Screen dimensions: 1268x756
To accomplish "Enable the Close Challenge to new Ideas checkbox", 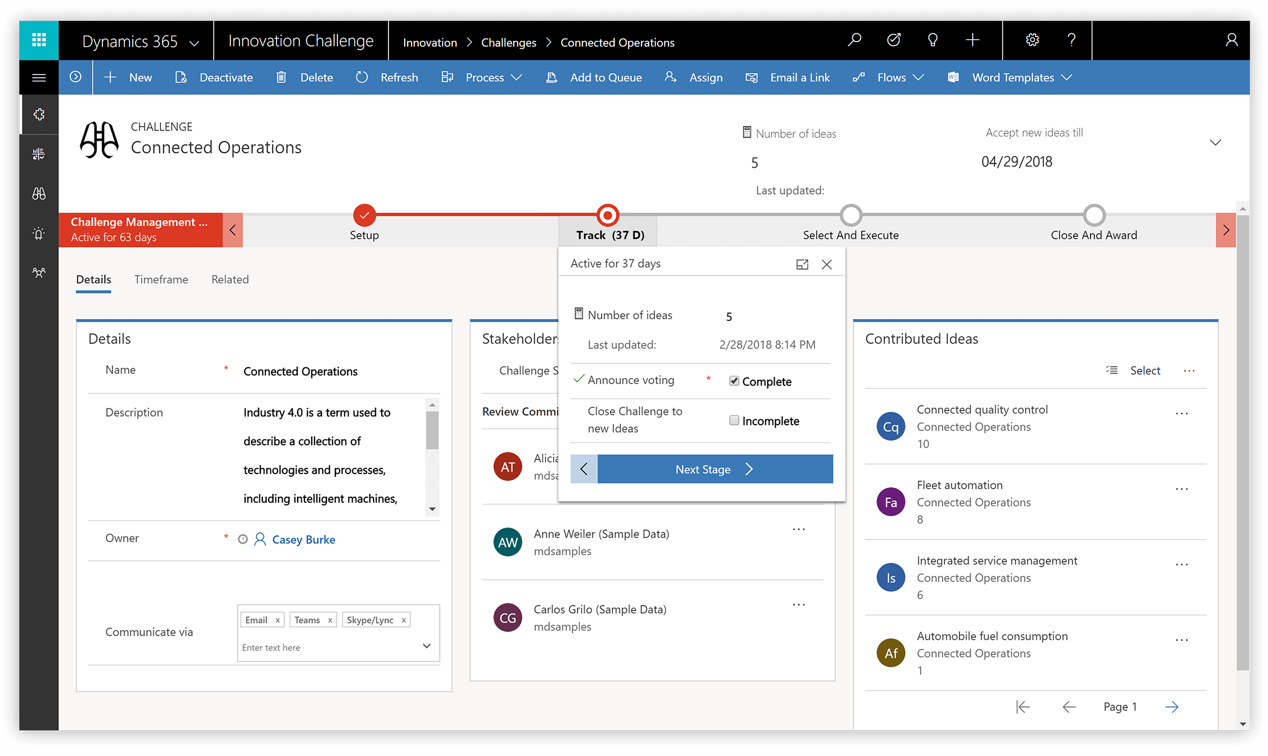I will 733,421.
